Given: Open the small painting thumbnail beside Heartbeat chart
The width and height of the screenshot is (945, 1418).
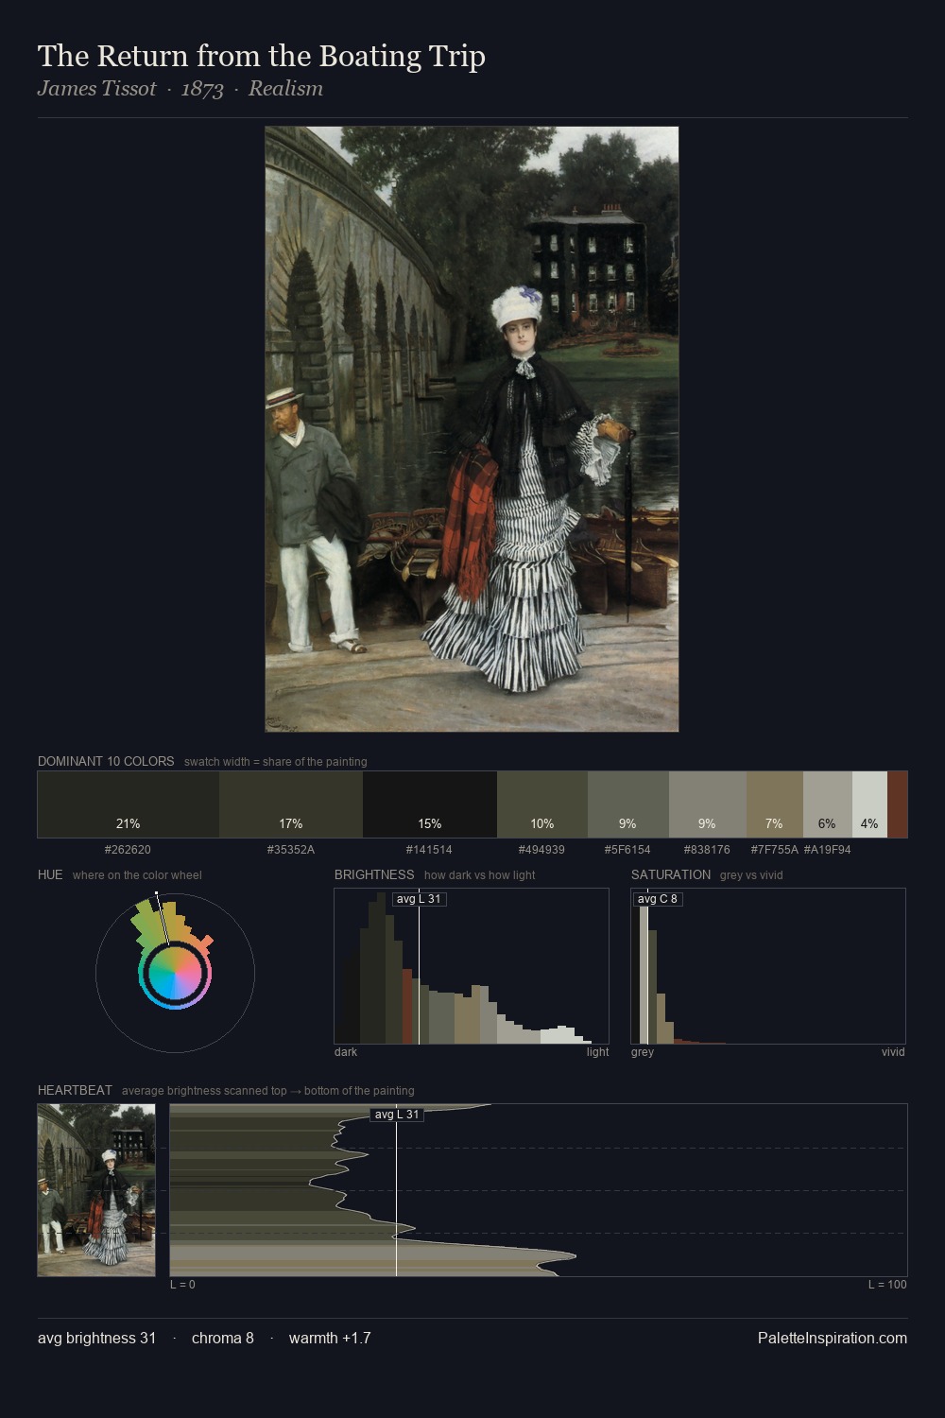Looking at the screenshot, I should (x=96, y=1190).
